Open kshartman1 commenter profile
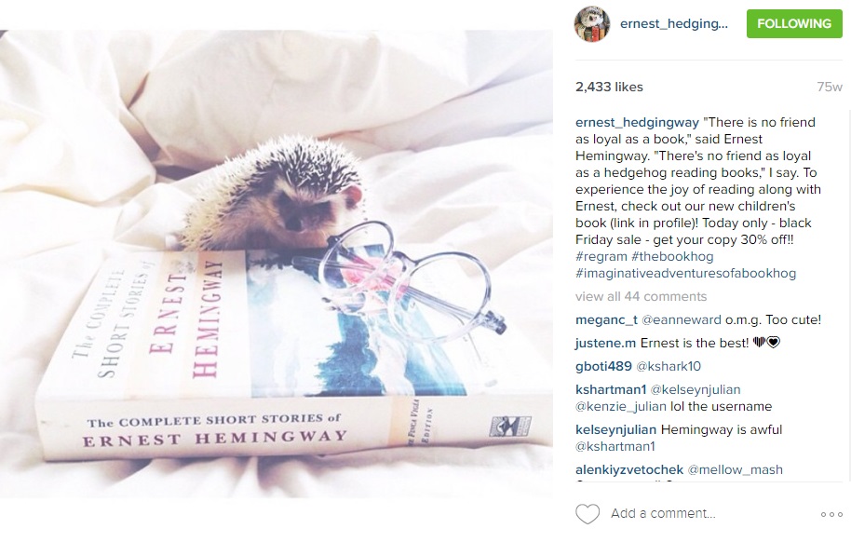Image resolution: width=851 pixels, height=542 pixels. click(611, 390)
